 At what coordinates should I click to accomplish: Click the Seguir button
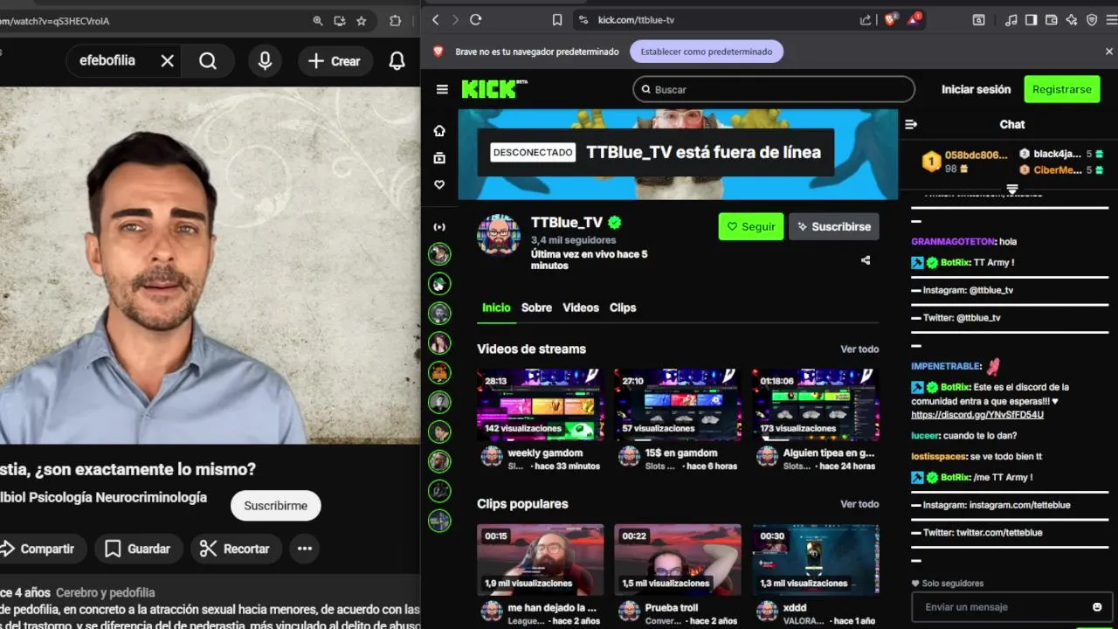(751, 226)
